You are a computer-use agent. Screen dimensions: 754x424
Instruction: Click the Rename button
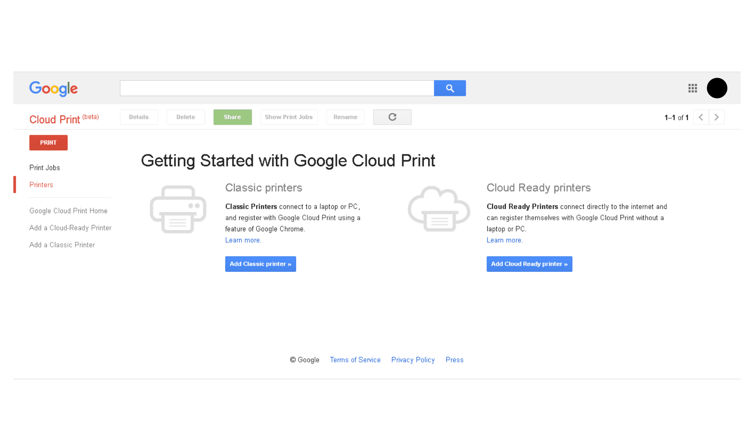(346, 117)
